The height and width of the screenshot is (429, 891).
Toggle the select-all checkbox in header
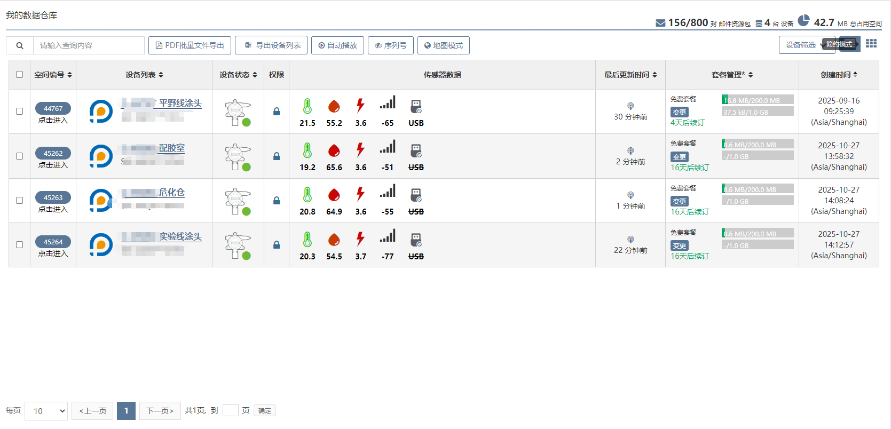click(20, 75)
